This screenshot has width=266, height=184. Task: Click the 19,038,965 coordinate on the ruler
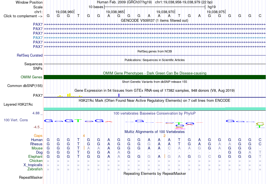pos(115,12)
